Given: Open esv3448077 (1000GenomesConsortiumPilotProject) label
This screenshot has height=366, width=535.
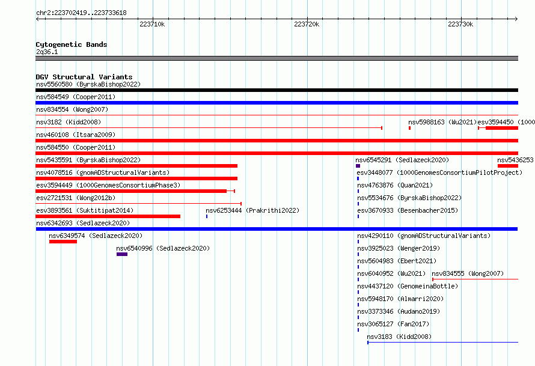Looking at the screenshot, I should click(x=440, y=172).
